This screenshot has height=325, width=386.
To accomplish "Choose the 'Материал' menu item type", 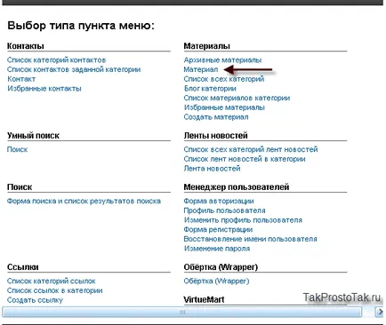I will [x=201, y=69].
